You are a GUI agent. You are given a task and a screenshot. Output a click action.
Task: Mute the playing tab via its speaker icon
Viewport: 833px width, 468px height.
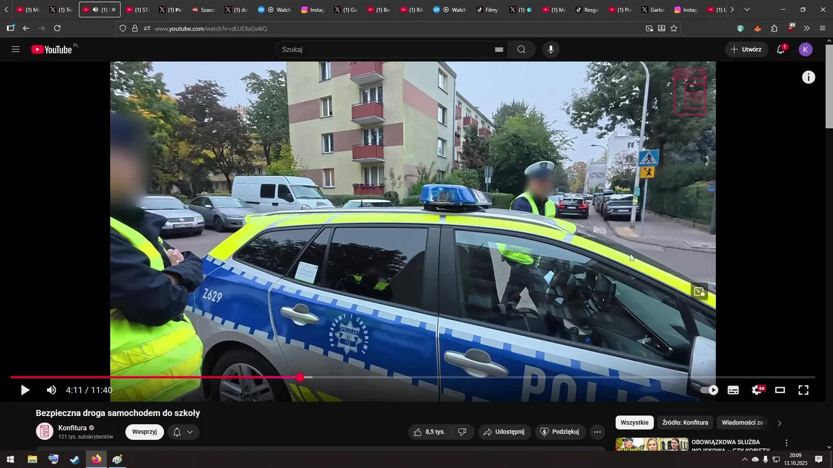pos(96,10)
